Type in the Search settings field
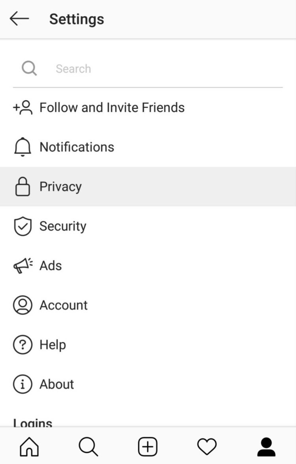The image size is (296, 464). pyautogui.click(x=158, y=69)
